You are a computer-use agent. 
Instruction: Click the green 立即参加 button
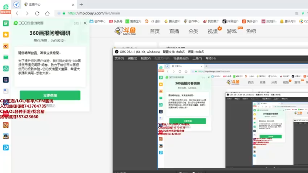(x=50, y=95)
